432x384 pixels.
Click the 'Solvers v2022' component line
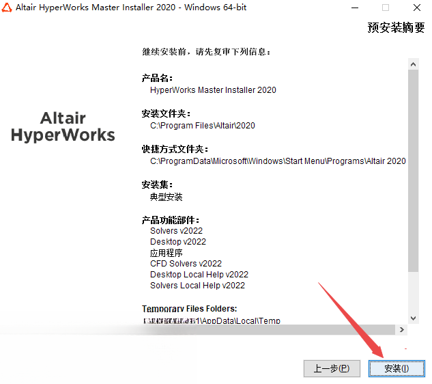pyautogui.click(x=176, y=231)
